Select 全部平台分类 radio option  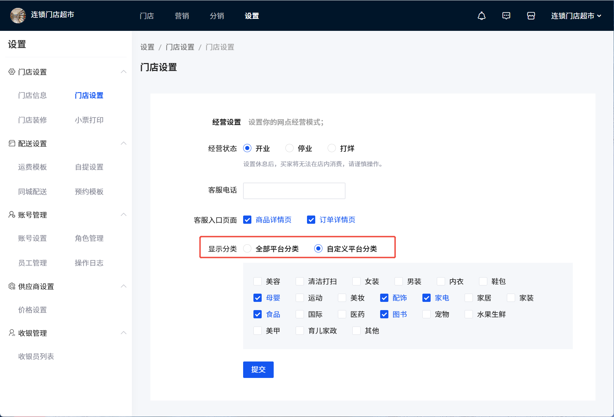(x=247, y=248)
